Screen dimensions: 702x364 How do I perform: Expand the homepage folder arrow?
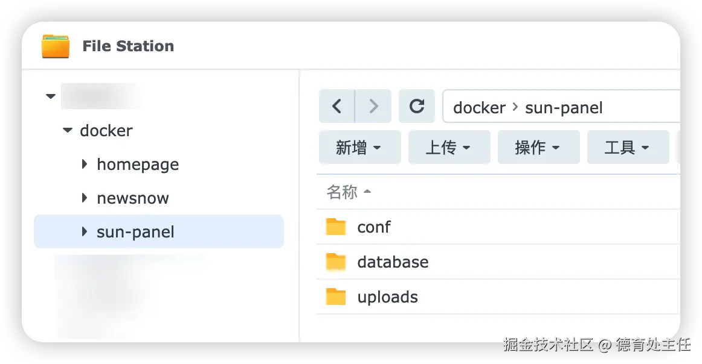[85, 164]
